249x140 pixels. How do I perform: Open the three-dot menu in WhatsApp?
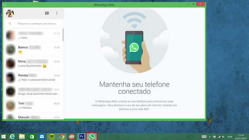(x=57, y=13)
